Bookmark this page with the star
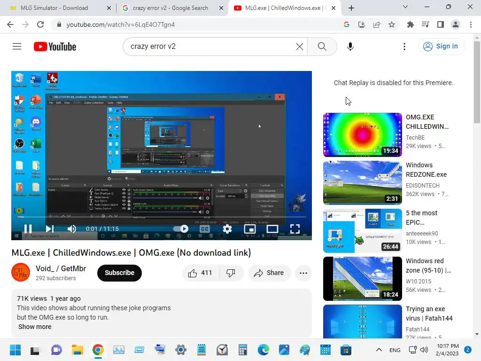The width and height of the screenshot is (481, 361). coord(392,24)
